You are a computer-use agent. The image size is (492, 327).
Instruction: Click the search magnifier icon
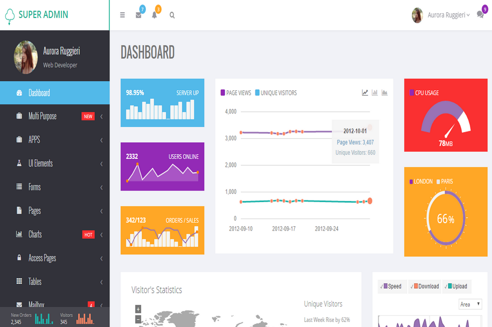(x=172, y=15)
